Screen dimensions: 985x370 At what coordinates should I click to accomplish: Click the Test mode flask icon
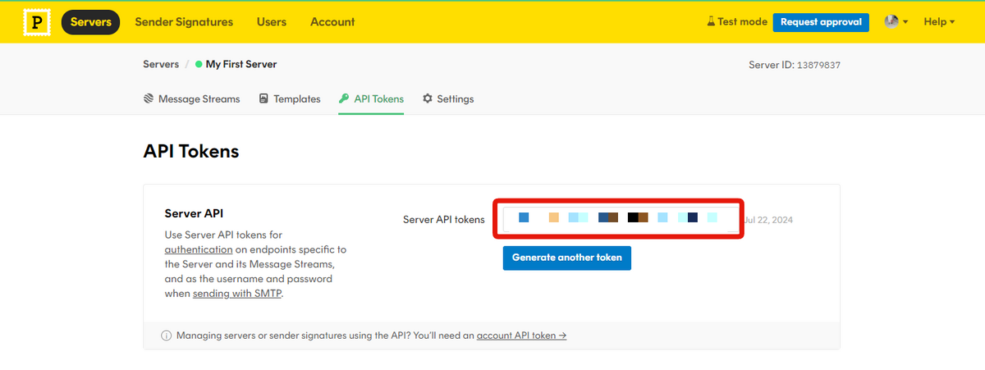click(x=711, y=22)
